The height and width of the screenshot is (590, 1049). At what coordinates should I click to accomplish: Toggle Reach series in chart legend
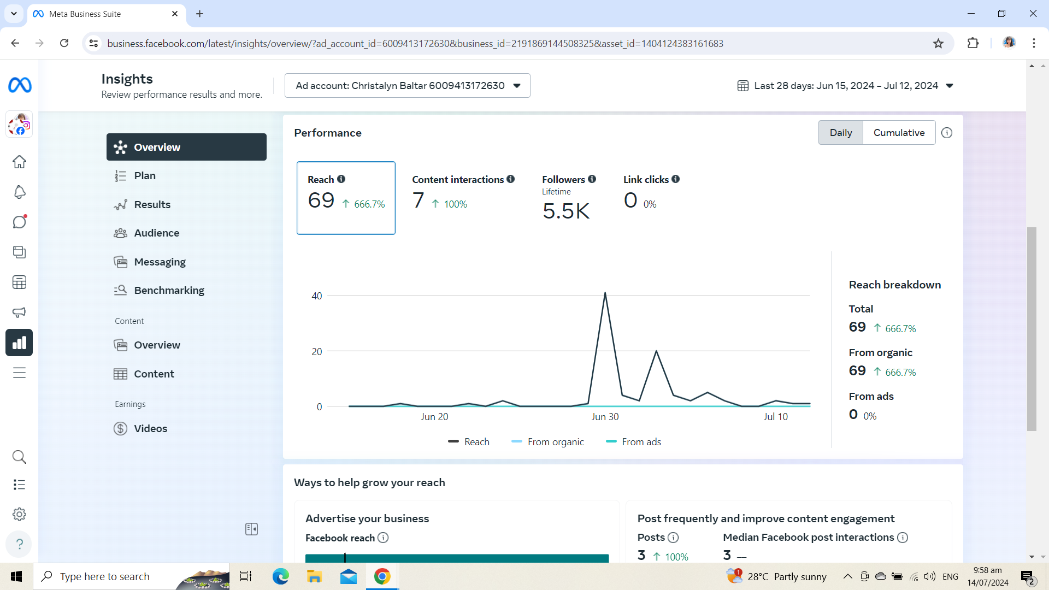(468, 441)
